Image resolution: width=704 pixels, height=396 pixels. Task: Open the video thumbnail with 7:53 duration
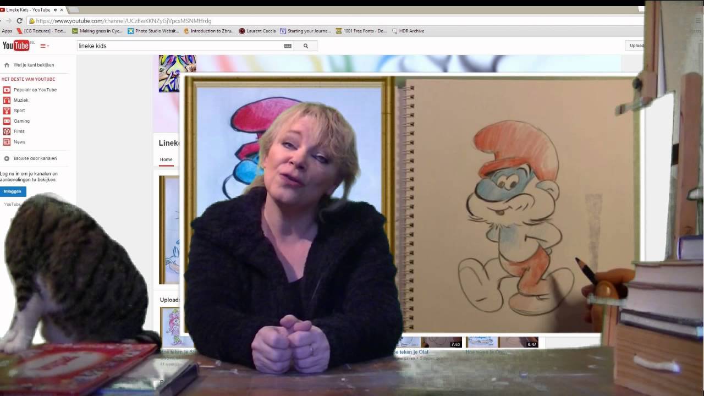(428, 342)
